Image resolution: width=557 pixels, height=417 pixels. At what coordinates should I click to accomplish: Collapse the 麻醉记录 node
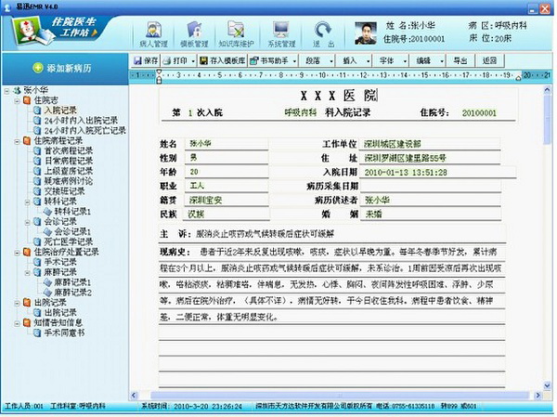coord(27,273)
